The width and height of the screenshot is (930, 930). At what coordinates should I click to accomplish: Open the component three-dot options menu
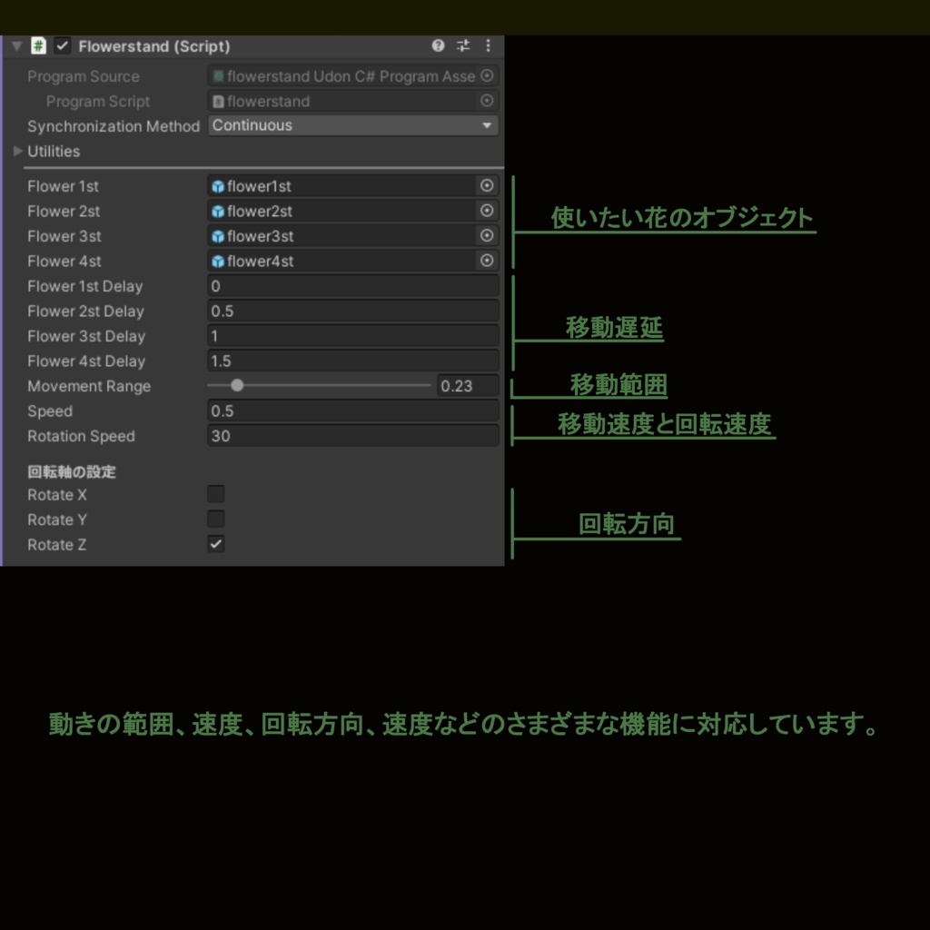coord(488,45)
